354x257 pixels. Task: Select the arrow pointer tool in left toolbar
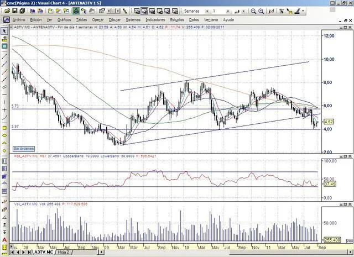pos(4,31)
